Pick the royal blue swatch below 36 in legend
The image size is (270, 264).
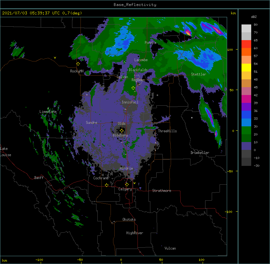click(246, 114)
